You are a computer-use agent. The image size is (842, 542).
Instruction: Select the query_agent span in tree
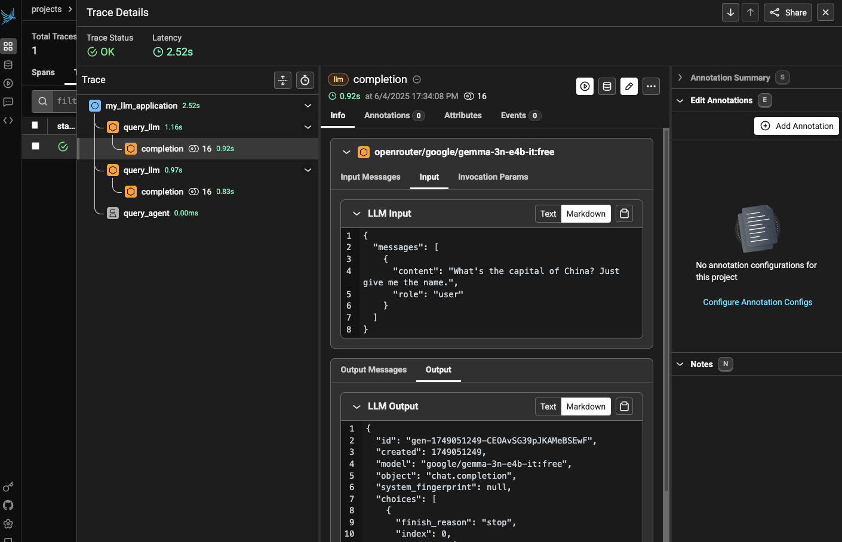146,213
